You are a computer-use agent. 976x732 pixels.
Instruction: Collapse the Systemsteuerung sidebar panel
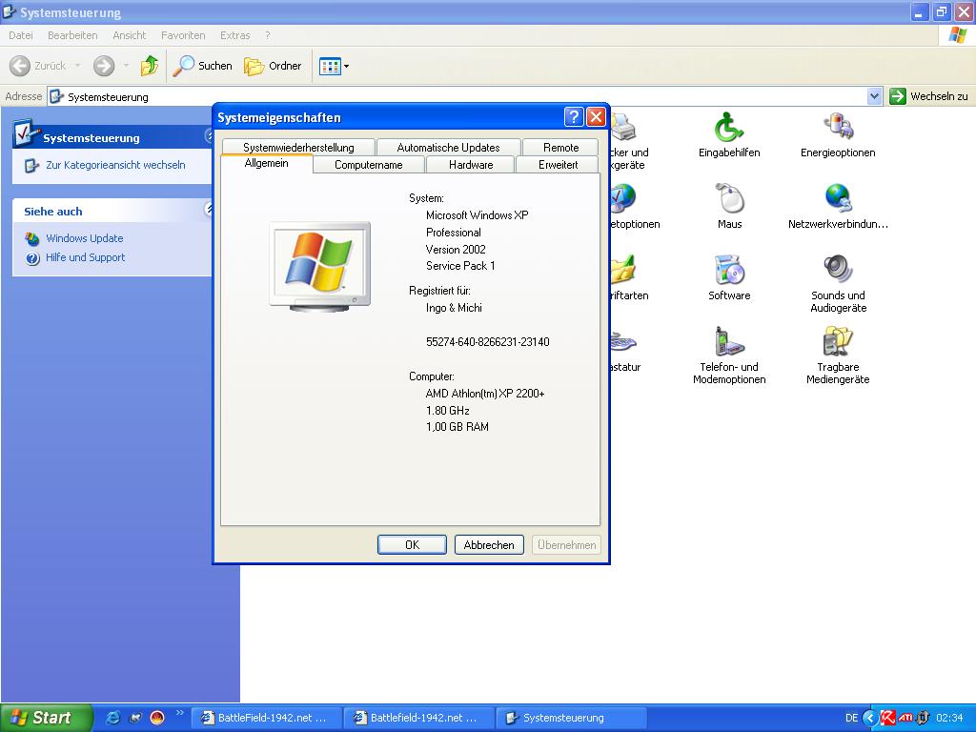click(x=209, y=135)
